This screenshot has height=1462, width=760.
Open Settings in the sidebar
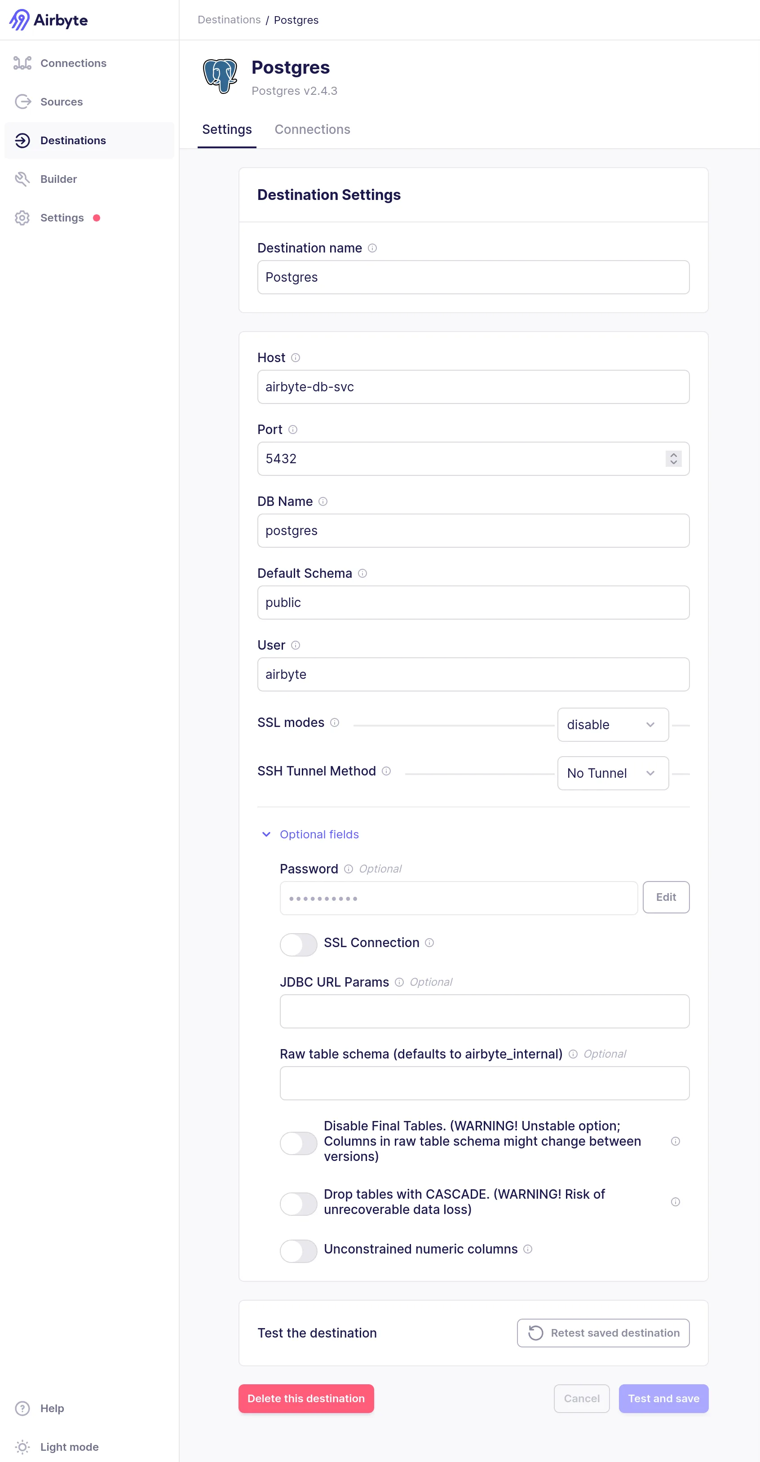tap(89, 217)
